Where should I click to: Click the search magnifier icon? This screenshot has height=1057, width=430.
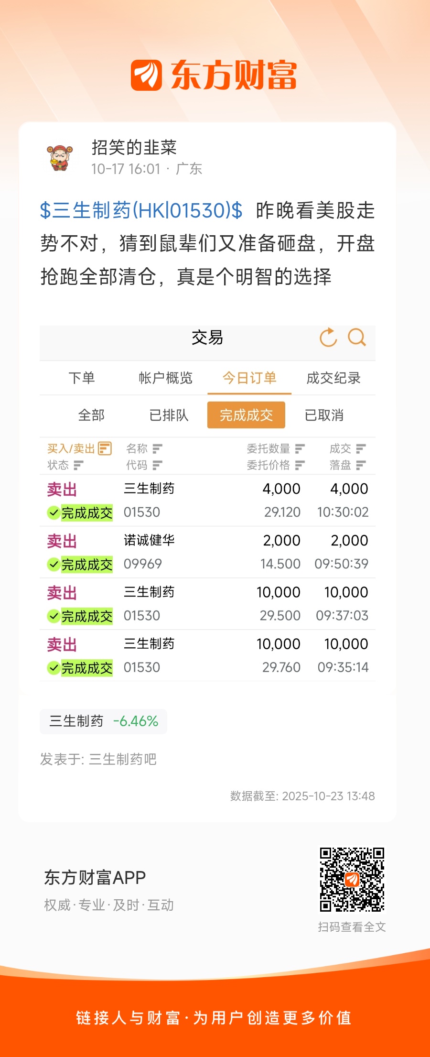click(x=356, y=338)
